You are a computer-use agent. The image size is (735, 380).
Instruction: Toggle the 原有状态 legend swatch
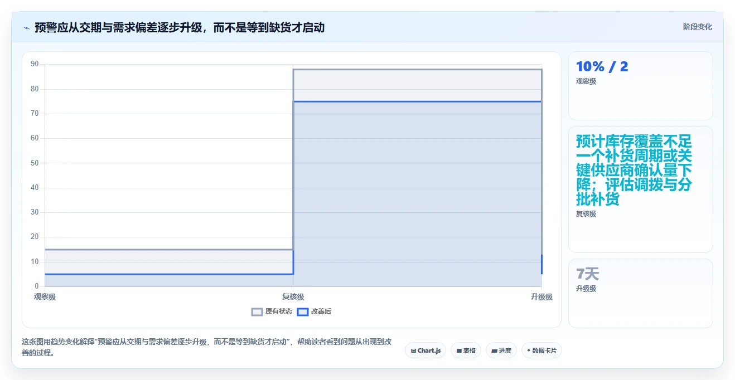point(257,312)
